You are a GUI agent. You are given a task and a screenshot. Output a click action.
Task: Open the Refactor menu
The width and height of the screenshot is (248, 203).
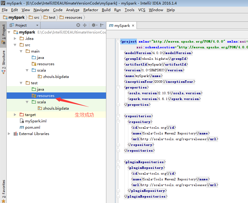pyautogui.click(x=91, y=10)
